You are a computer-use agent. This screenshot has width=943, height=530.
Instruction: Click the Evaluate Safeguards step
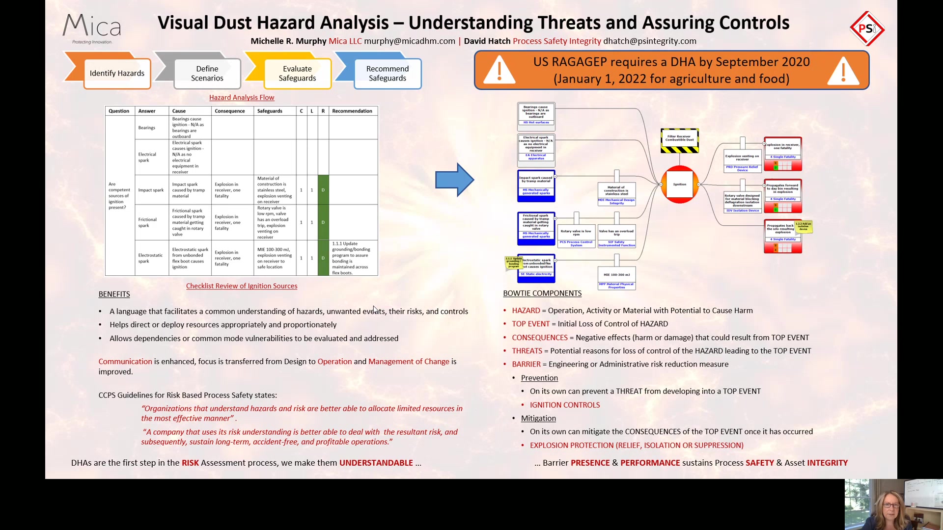pyautogui.click(x=297, y=73)
